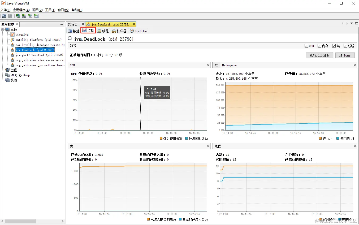Switch to the 堆 heap tab
Viewport: 359px width, 225px height.
216,65
